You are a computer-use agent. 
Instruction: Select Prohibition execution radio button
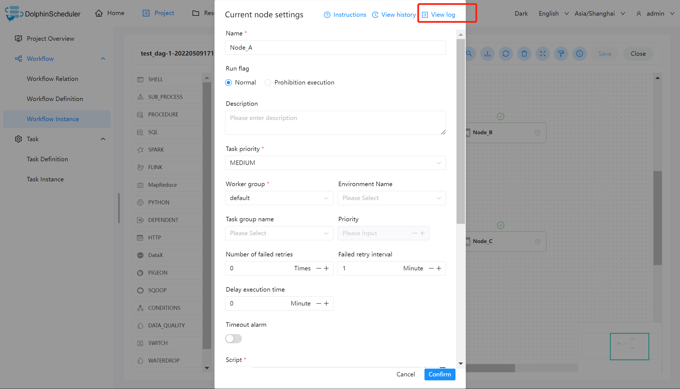(268, 83)
